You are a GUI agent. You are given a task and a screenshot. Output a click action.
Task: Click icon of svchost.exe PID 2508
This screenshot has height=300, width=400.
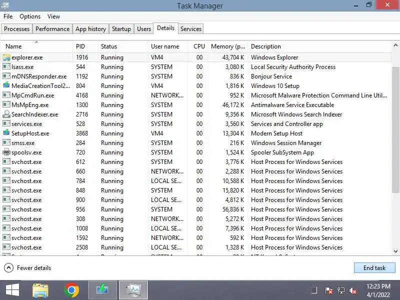click(x=6, y=247)
